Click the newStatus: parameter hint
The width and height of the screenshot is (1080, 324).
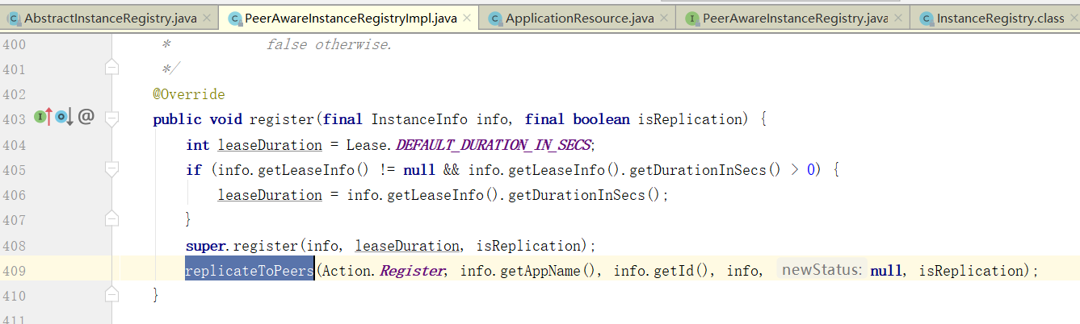point(821,271)
